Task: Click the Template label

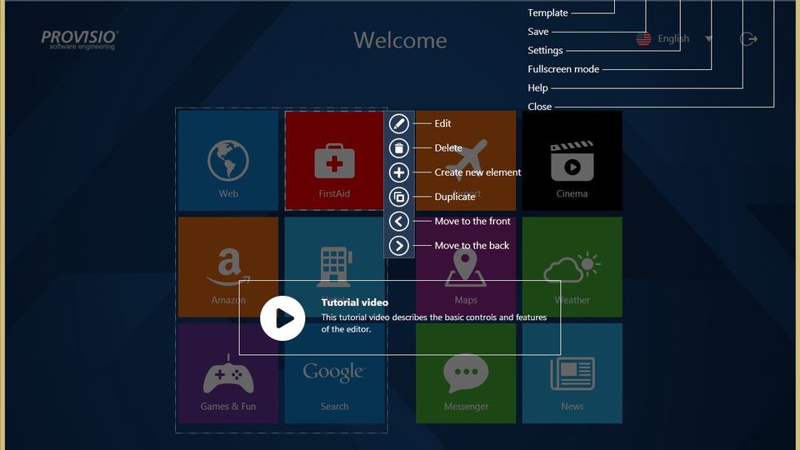Action: 547,12
